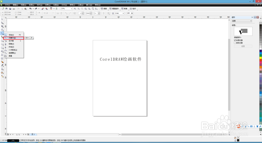Screen dimensions: 262x143
Task: Choose 贝塞尔(B) from the curve flyout
Action: click(14, 38)
